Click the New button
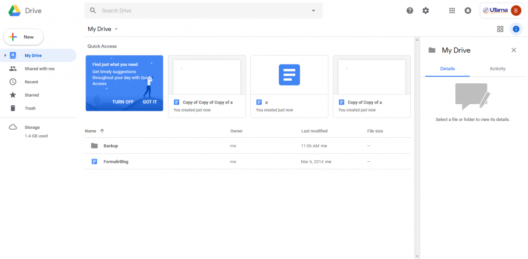Image resolution: width=528 pixels, height=259 pixels. click(24, 37)
